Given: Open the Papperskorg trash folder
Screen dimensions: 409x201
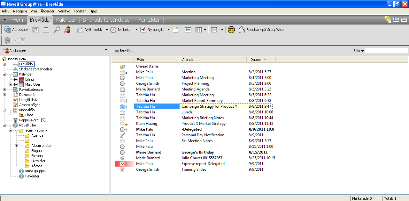Looking at the screenshot, I should [x=28, y=120].
